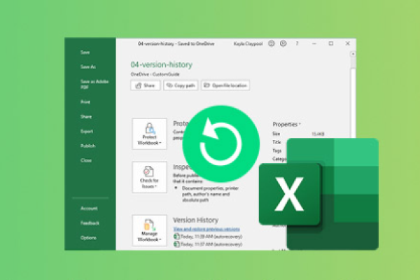
Task: Choose Save as Adobe PDF
Action: pos(94,84)
